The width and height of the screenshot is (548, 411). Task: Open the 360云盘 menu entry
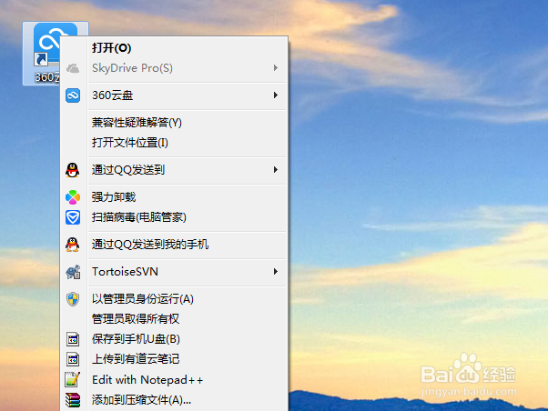point(174,95)
